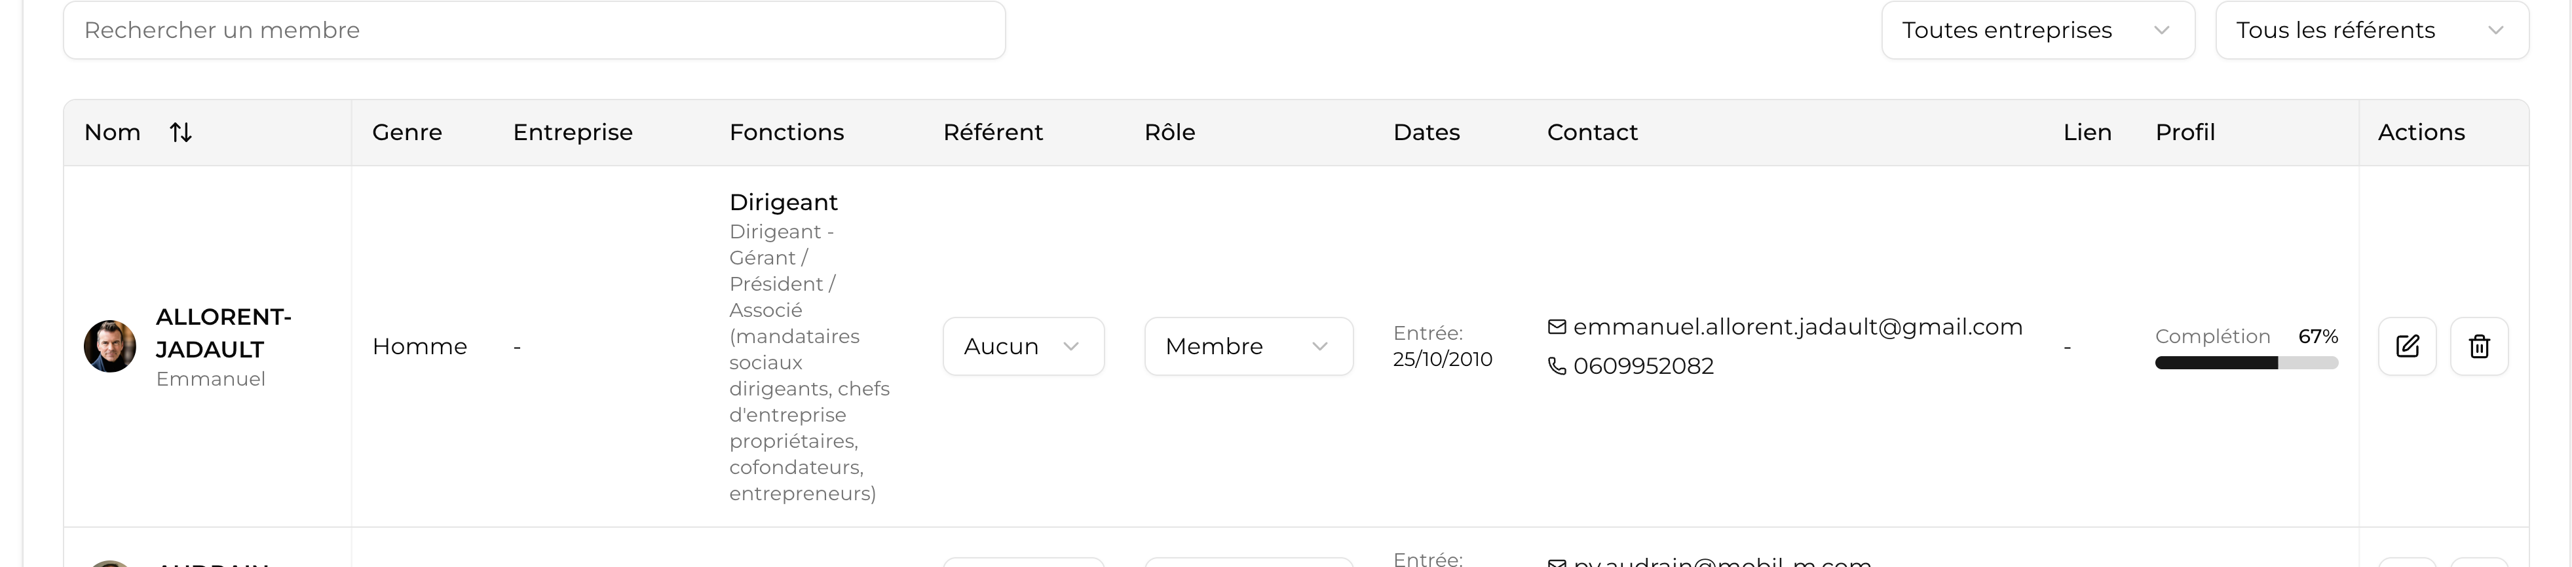Image resolution: width=2572 pixels, height=567 pixels.
Task: Click the Nom column sort arrows icon
Action: pyautogui.click(x=181, y=132)
